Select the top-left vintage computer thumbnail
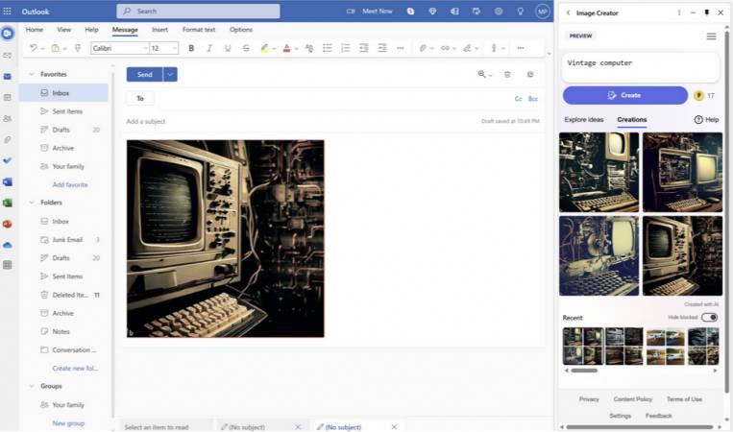733x432 pixels. (599, 172)
